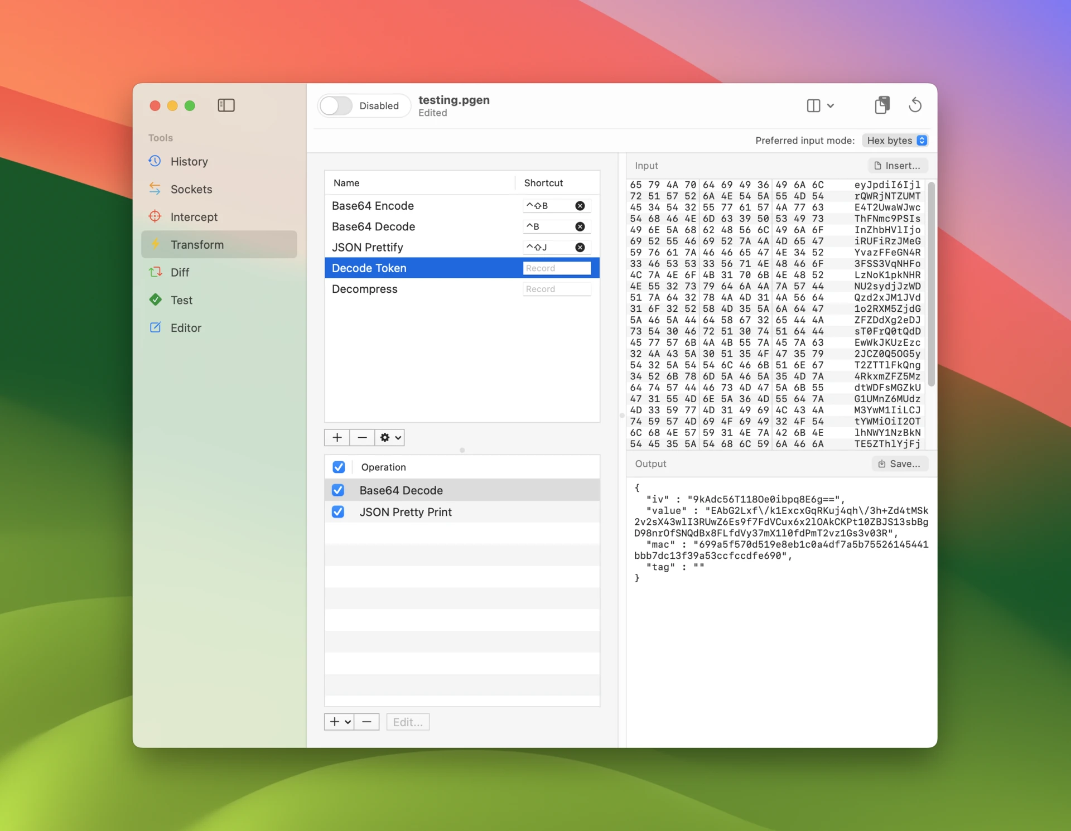This screenshot has height=831, width=1071.
Task: Clear the JSON Prettify shortcut
Action: [580, 247]
